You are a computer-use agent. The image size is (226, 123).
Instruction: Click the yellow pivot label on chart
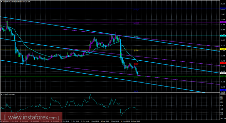coord(136,50)
